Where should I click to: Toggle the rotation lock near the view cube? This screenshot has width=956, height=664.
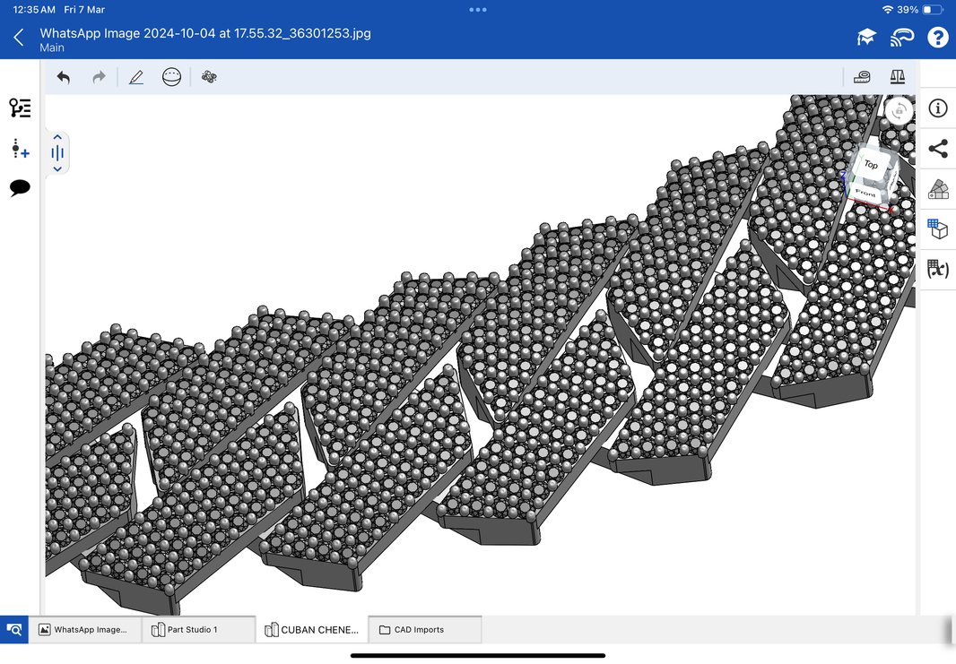click(898, 110)
